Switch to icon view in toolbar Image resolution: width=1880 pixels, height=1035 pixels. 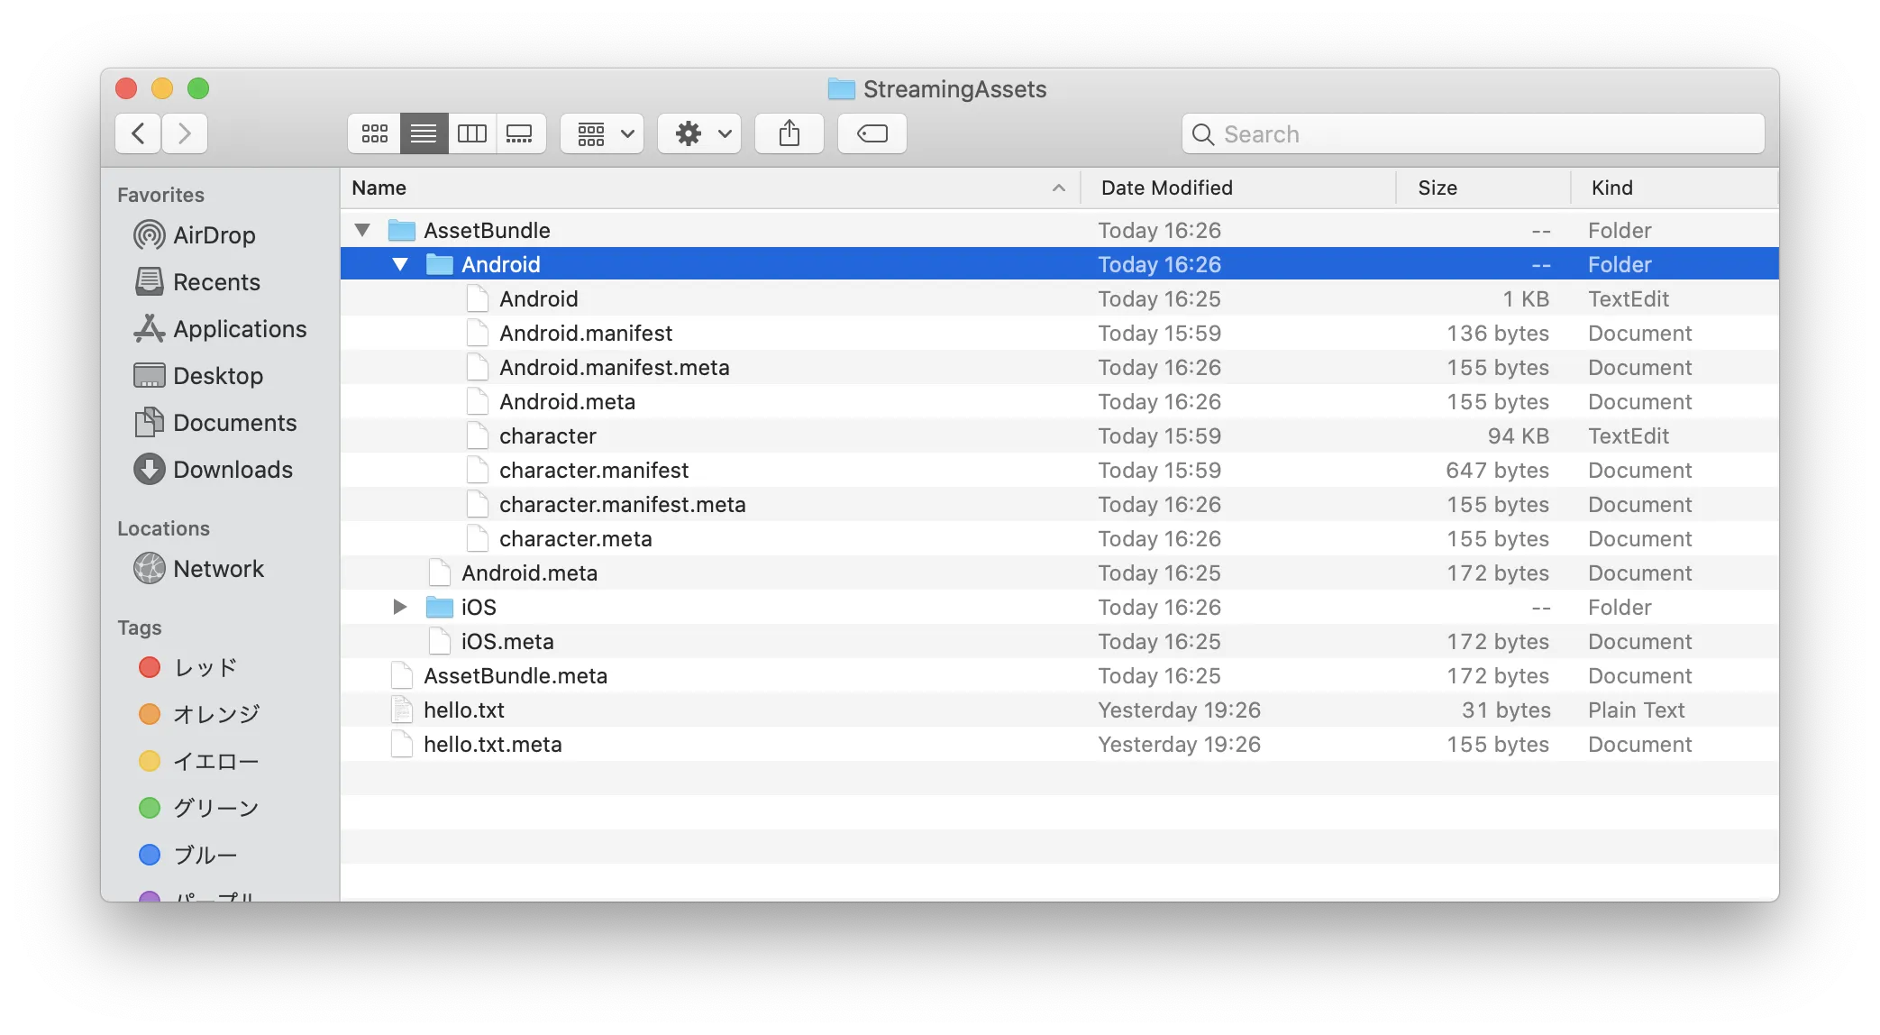(x=374, y=134)
